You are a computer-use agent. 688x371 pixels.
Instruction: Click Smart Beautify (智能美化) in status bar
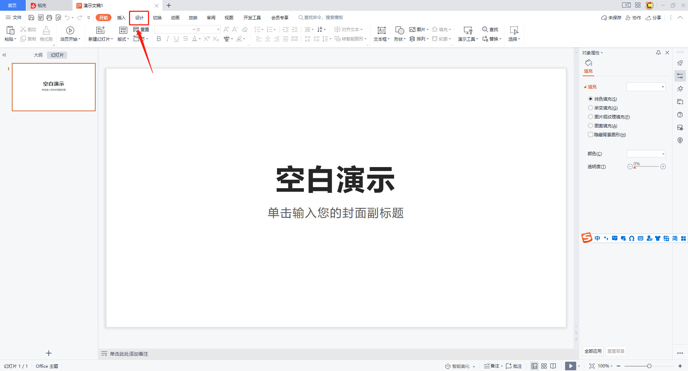(x=460, y=366)
